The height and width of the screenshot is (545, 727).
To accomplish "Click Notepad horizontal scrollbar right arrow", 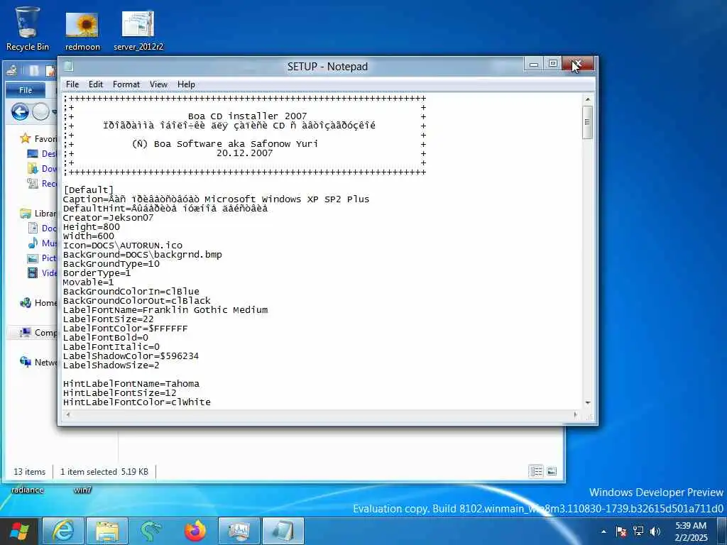I will point(576,414).
